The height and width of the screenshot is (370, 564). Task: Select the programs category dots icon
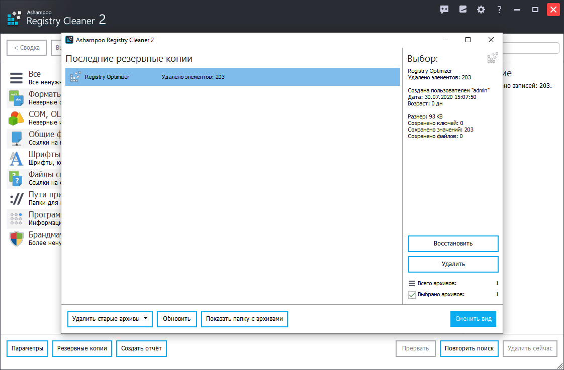pyautogui.click(x=16, y=219)
